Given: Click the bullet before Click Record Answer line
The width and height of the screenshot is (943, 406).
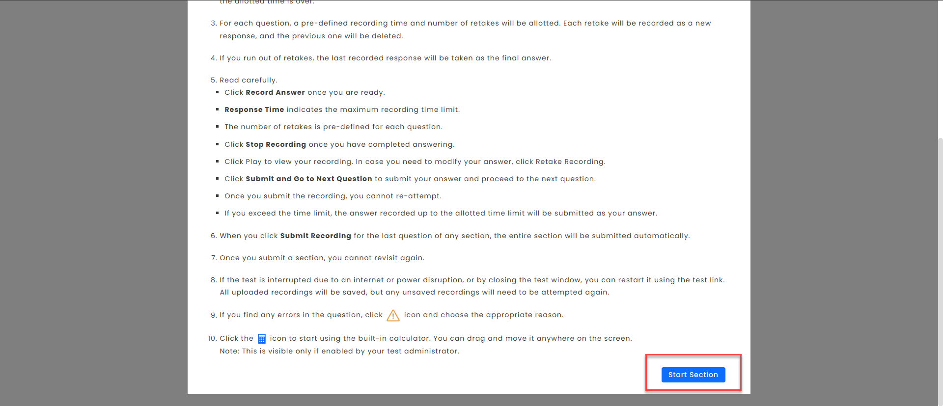Looking at the screenshot, I should [x=217, y=92].
